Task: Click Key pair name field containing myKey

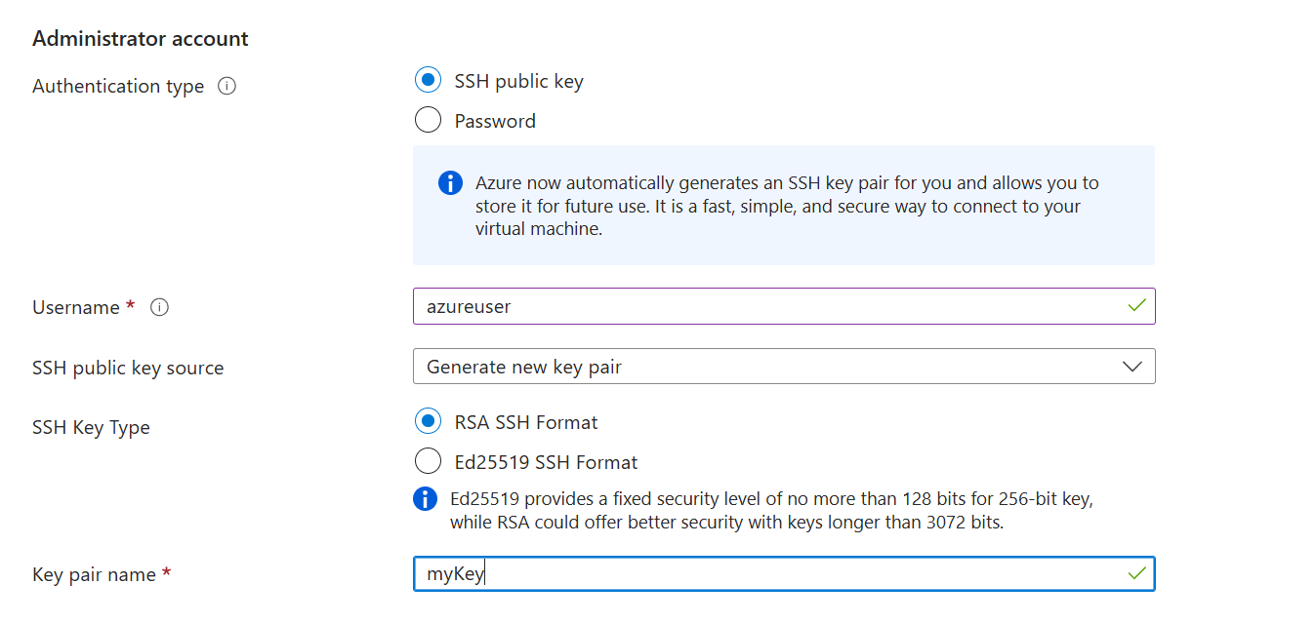Action: point(761,574)
